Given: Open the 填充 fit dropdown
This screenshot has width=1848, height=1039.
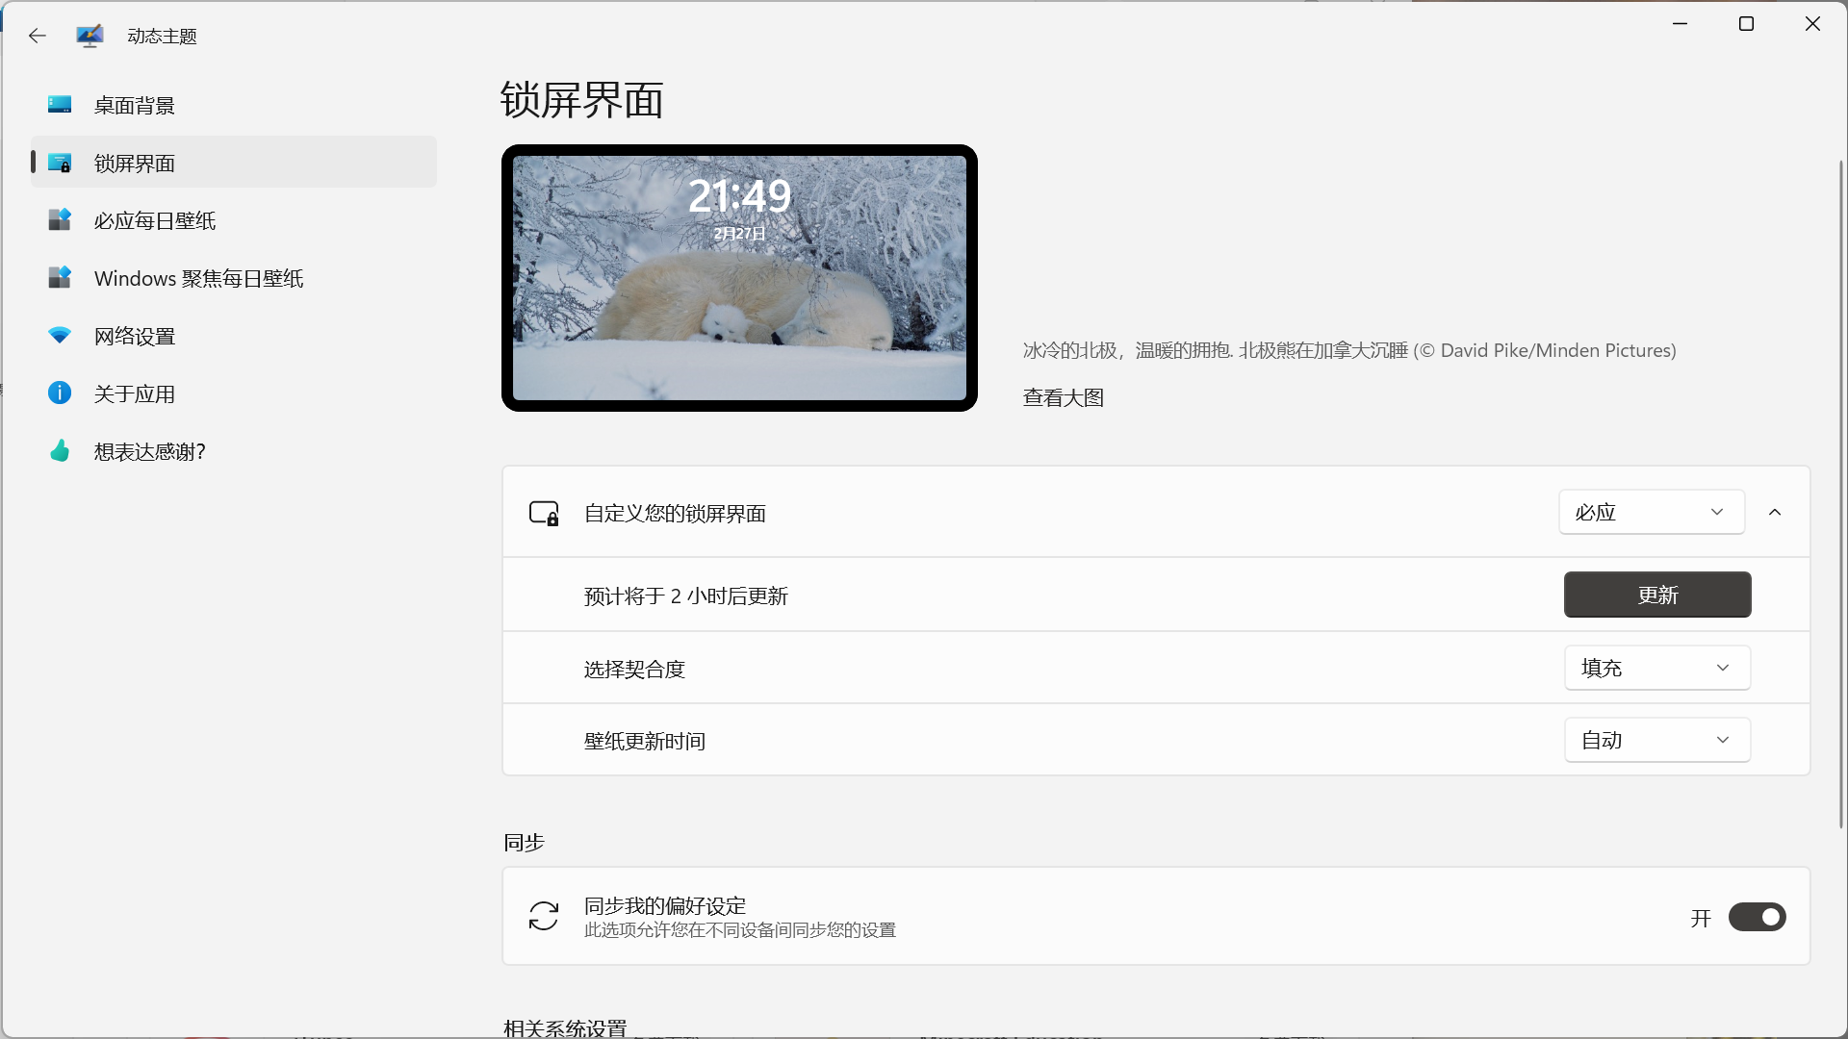Looking at the screenshot, I should 1657,668.
